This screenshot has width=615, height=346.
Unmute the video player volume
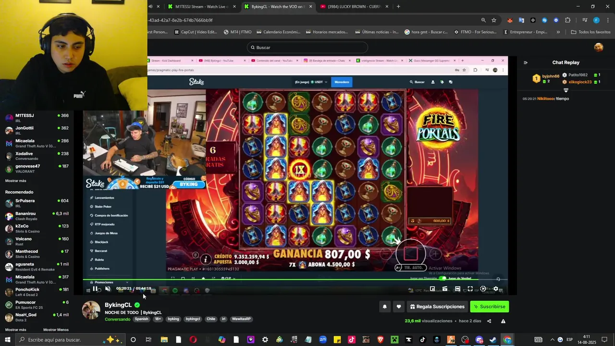pos(108,289)
